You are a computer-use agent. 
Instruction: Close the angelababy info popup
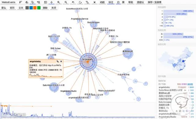tap(61, 61)
